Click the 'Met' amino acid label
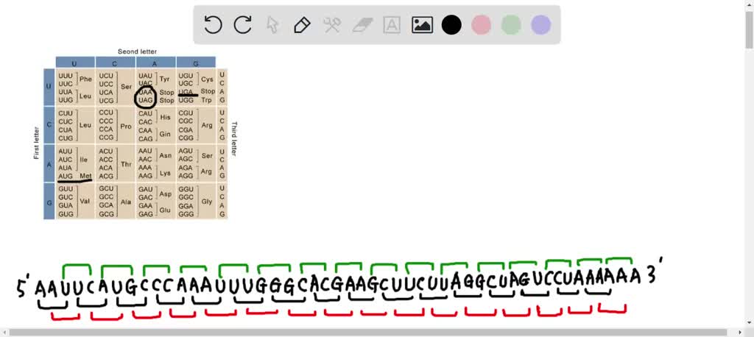The width and height of the screenshot is (754, 337). 85,176
